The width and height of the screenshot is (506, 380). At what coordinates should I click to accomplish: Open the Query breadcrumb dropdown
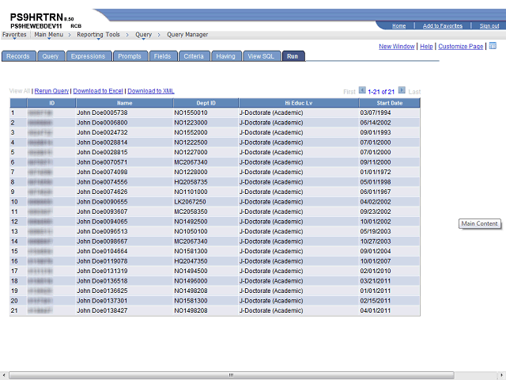(143, 35)
